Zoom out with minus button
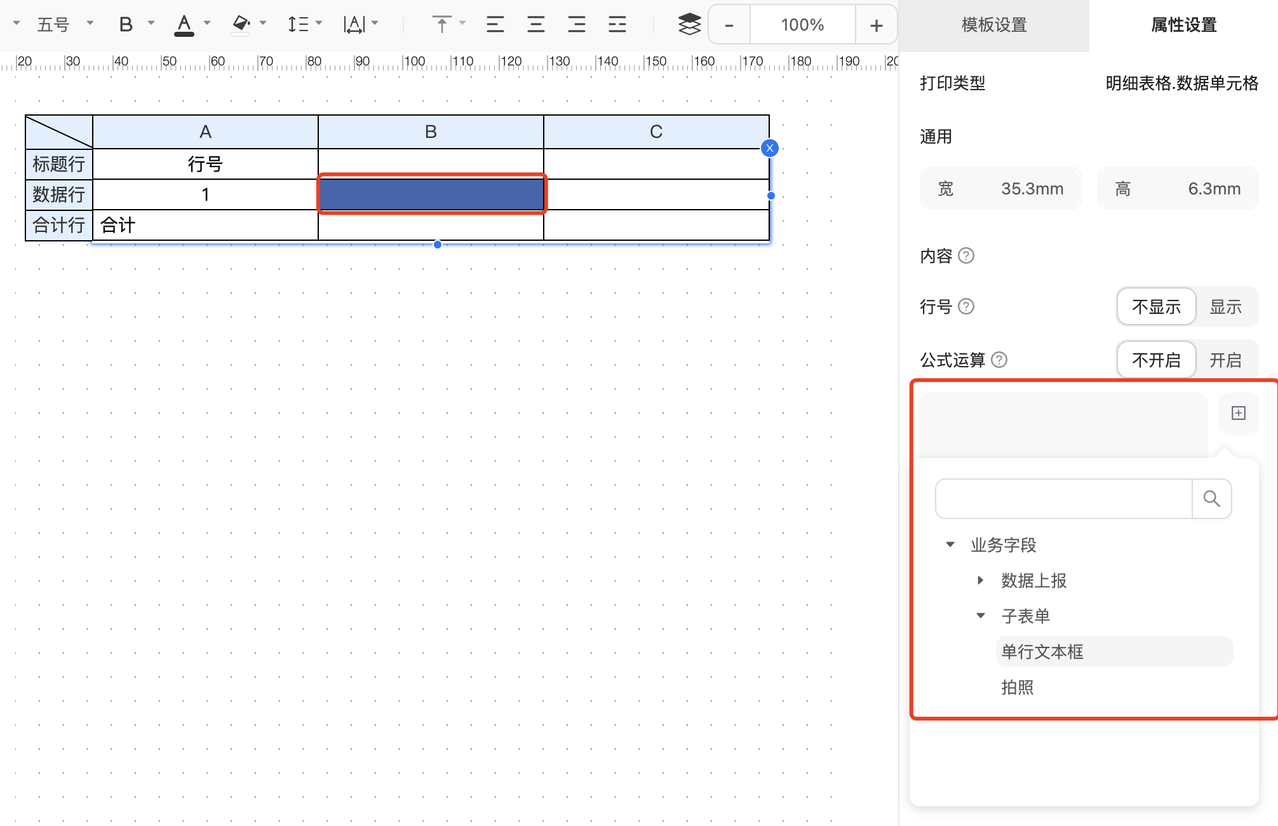Screen dimensions: 1278x826 click(729, 25)
